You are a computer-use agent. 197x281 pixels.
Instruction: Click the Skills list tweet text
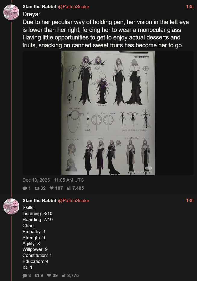(38, 237)
